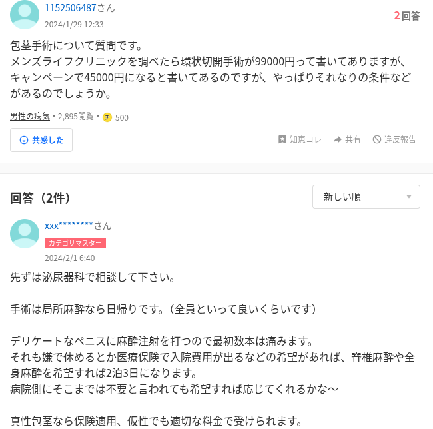Click the yellow coin reward icon
Image resolution: width=433 pixels, height=429 pixels.
(x=107, y=117)
